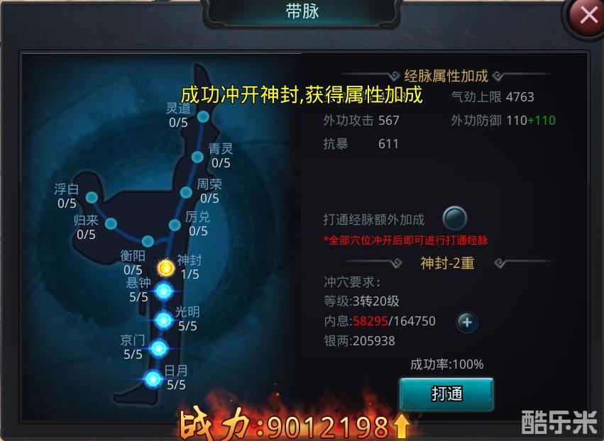Select the 青灵 acupoint node
604x441 pixels.
point(197,157)
